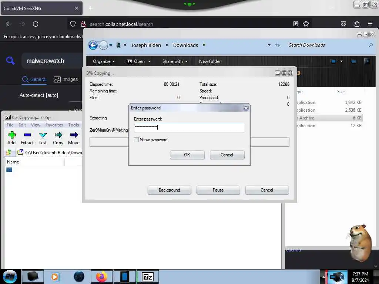Select the CollabVM SearXNG browser tab
Viewport: 379px width, 284px height.
(x=41, y=8)
